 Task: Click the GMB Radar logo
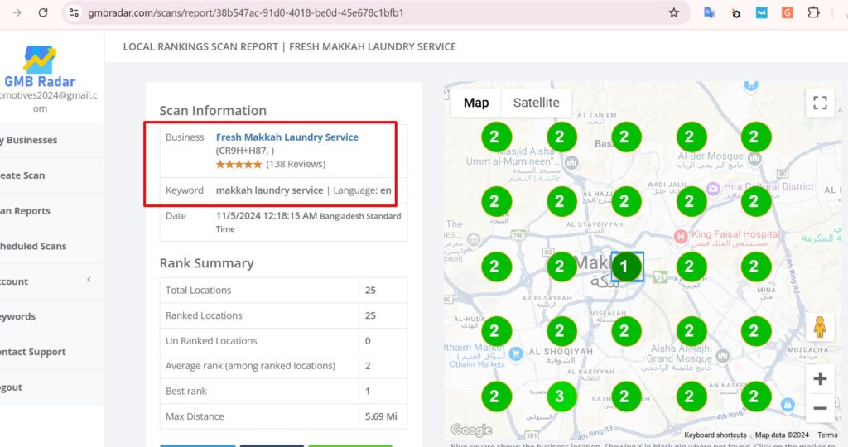coord(40,67)
